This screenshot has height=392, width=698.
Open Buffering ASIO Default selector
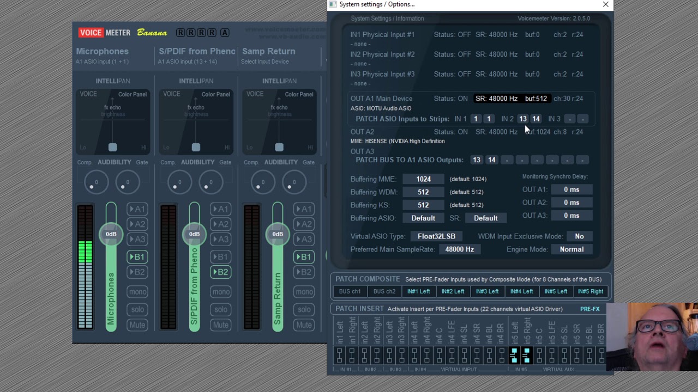423,218
